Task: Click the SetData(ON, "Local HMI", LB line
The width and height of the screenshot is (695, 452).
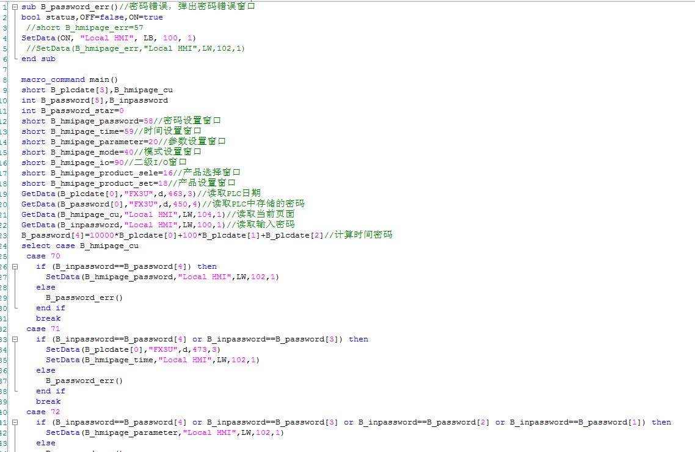Action: pyautogui.click(x=109, y=38)
